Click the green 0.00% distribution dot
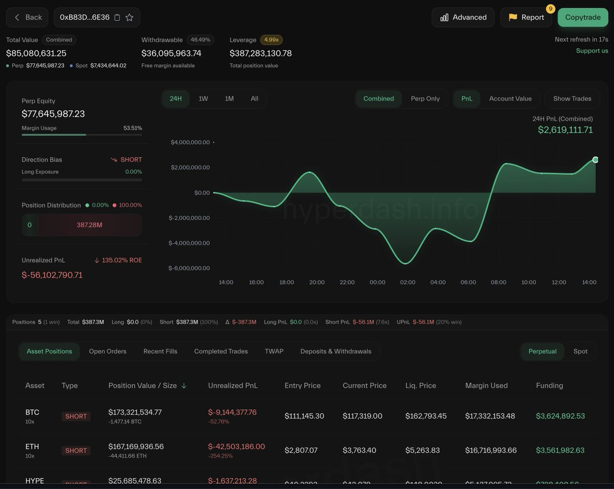Image resolution: width=614 pixels, height=489 pixels. click(x=87, y=205)
